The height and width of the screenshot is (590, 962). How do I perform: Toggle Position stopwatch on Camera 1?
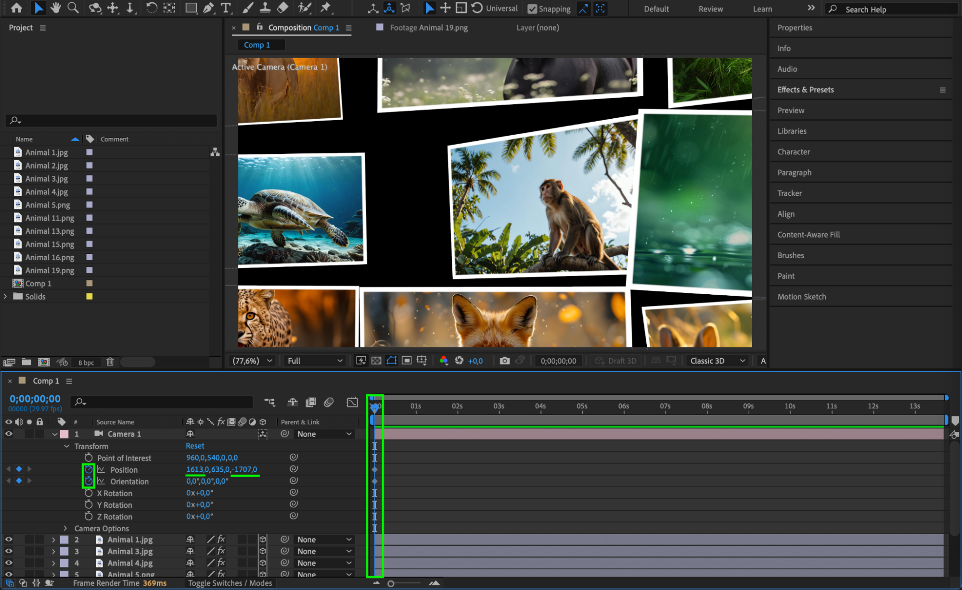[x=89, y=469]
